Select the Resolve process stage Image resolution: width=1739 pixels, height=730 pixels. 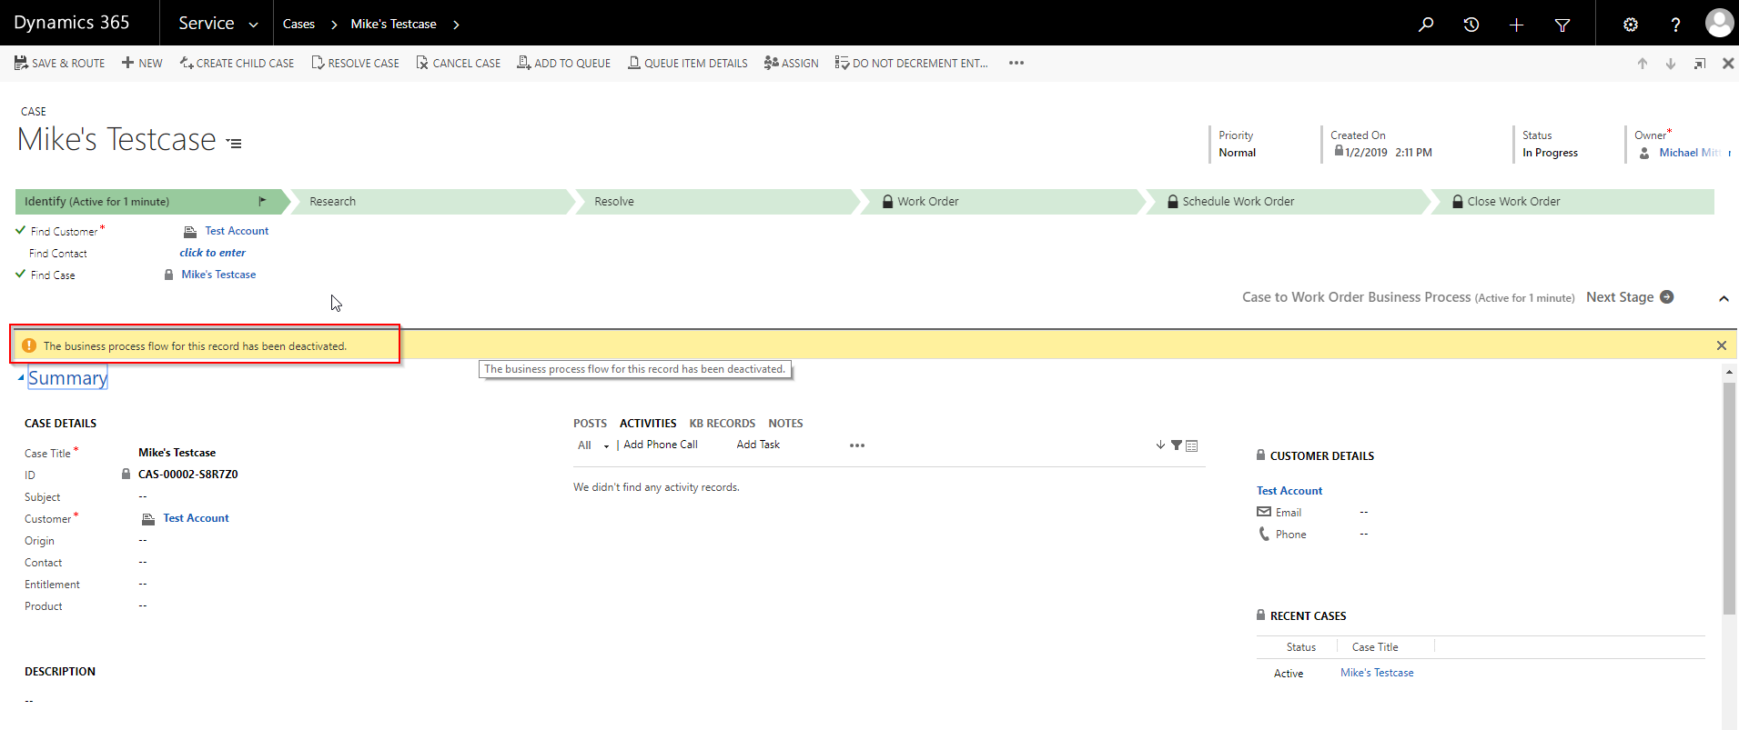[717, 202]
